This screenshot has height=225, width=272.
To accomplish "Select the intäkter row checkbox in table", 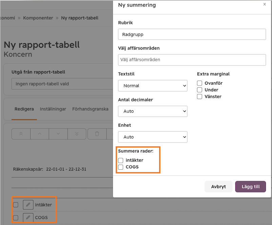I will pos(16,205).
